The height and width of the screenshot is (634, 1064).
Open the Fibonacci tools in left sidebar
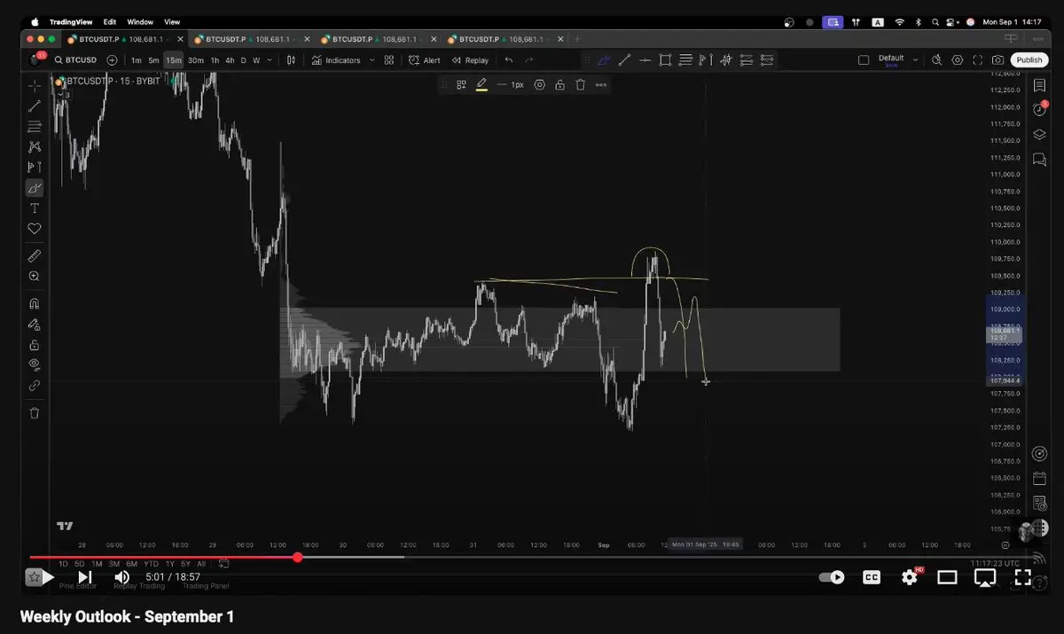(x=34, y=126)
